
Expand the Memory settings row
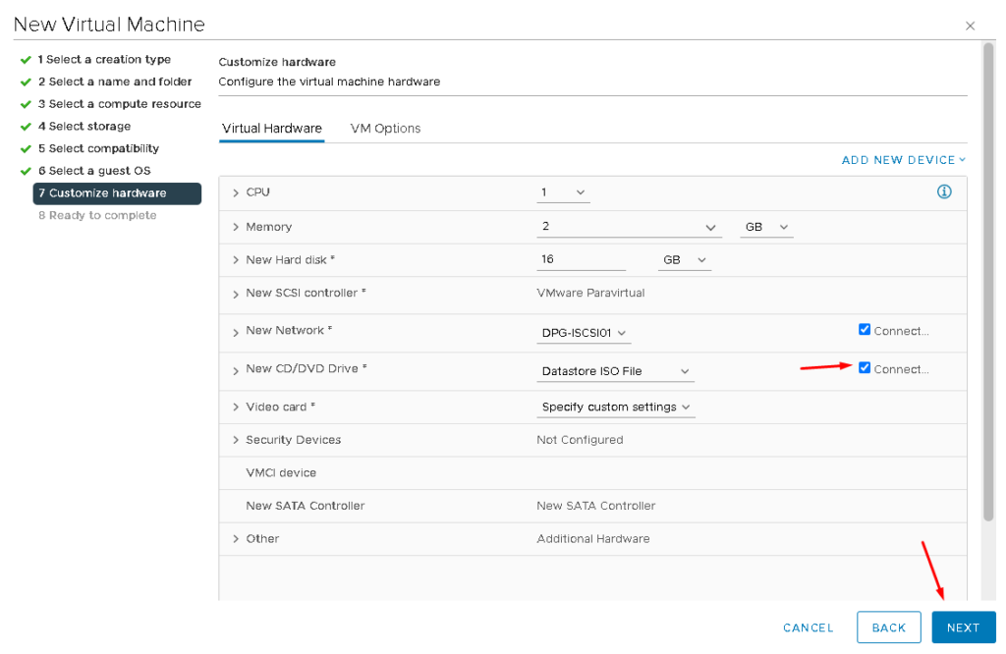pos(236,228)
